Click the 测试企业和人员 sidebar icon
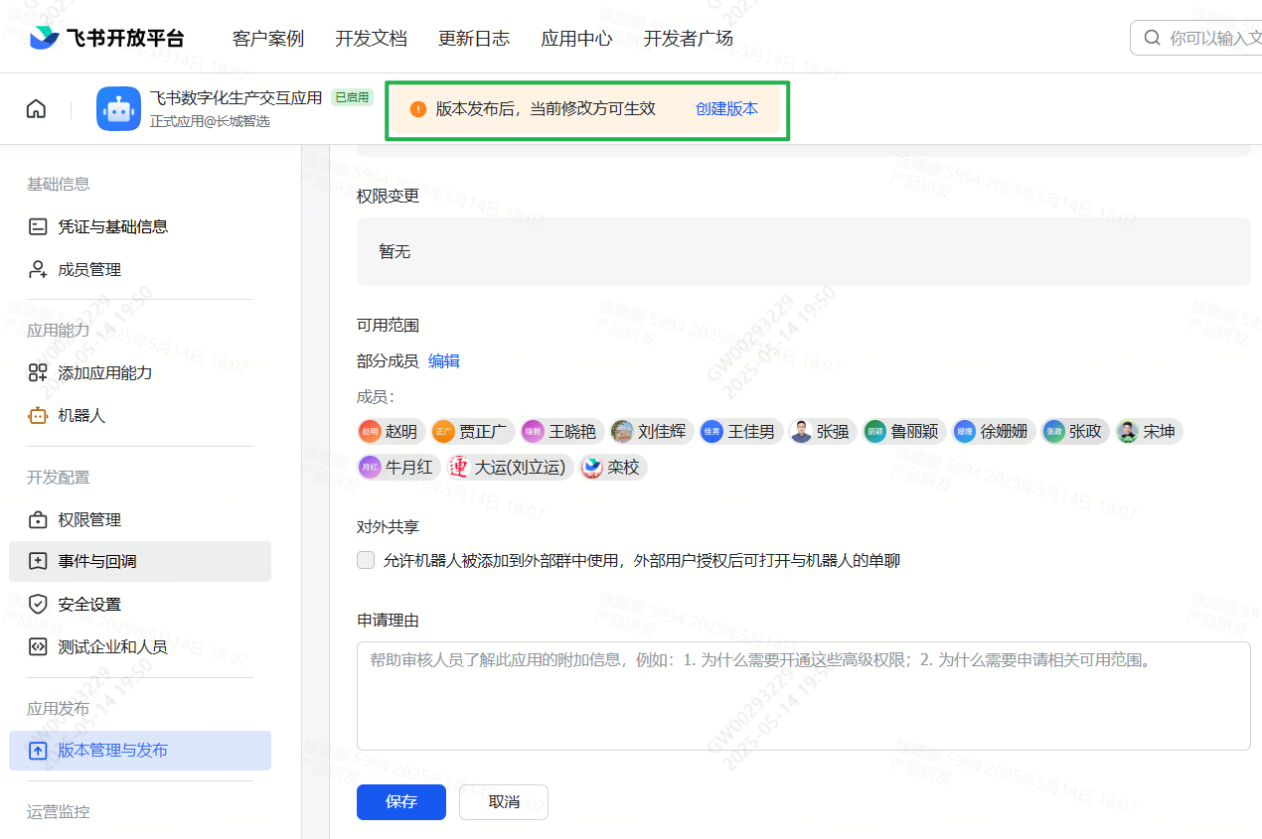1262x839 pixels. [38, 647]
